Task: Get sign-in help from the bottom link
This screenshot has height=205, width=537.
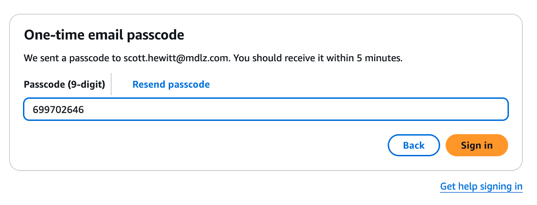Action: [481, 186]
